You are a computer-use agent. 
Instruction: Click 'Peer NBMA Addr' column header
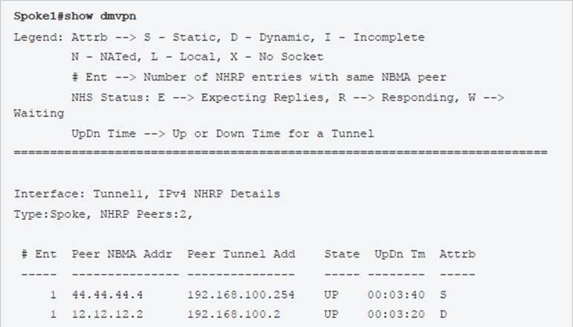123,254
